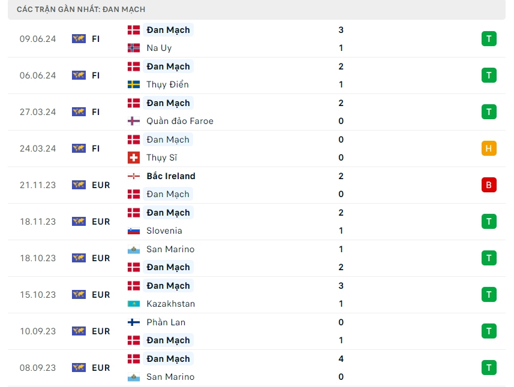Click the EUR competition icon for 18.11.23
Image resolution: width=514 pixels, height=387 pixels.
tap(79, 222)
